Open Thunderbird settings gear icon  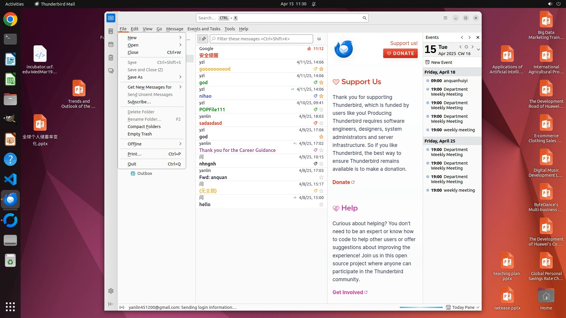pyautogui.click(x=111, y=291)
